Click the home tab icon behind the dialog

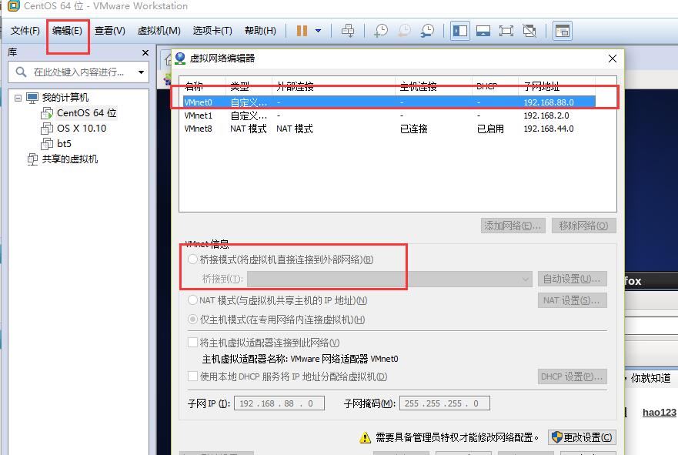(169, 60)
